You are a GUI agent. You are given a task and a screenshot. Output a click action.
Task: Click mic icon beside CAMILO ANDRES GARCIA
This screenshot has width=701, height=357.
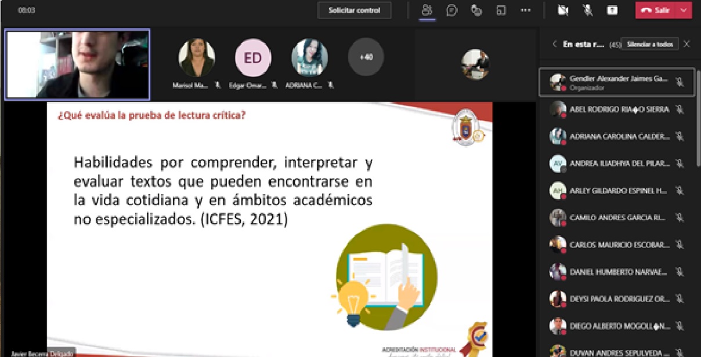click(x=680, y=218)
